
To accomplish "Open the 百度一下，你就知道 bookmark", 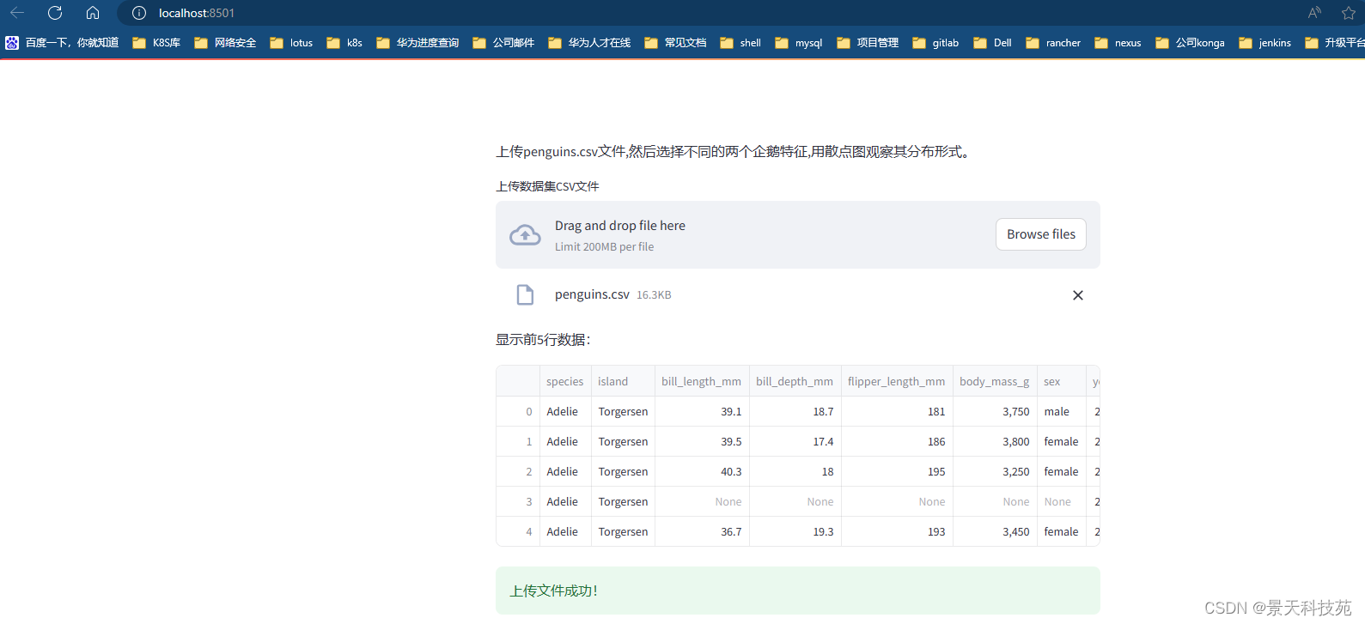I will [62, 43].
